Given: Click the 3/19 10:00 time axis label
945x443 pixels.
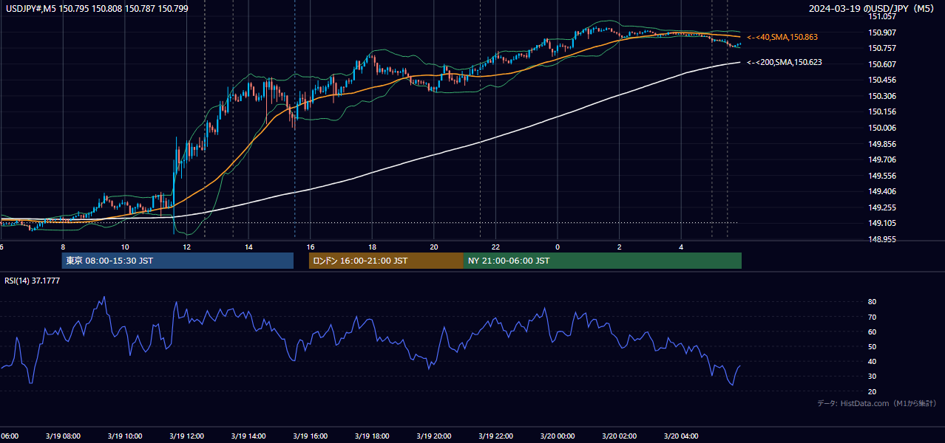Looking at the screenshot, I should (125, 436).
